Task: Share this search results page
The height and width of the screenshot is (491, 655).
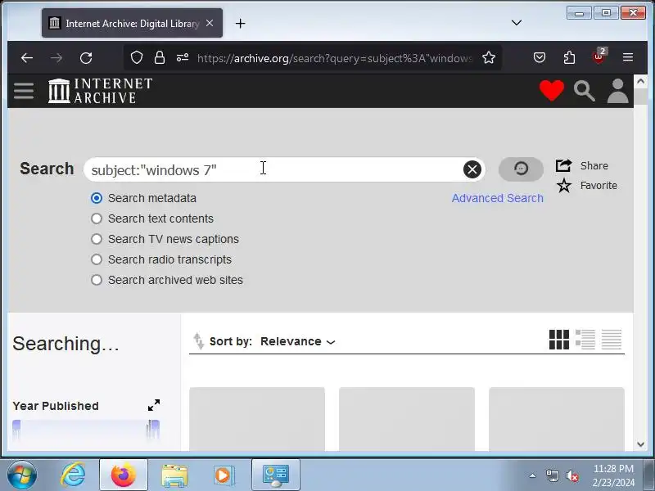Action: pos(582,166)
